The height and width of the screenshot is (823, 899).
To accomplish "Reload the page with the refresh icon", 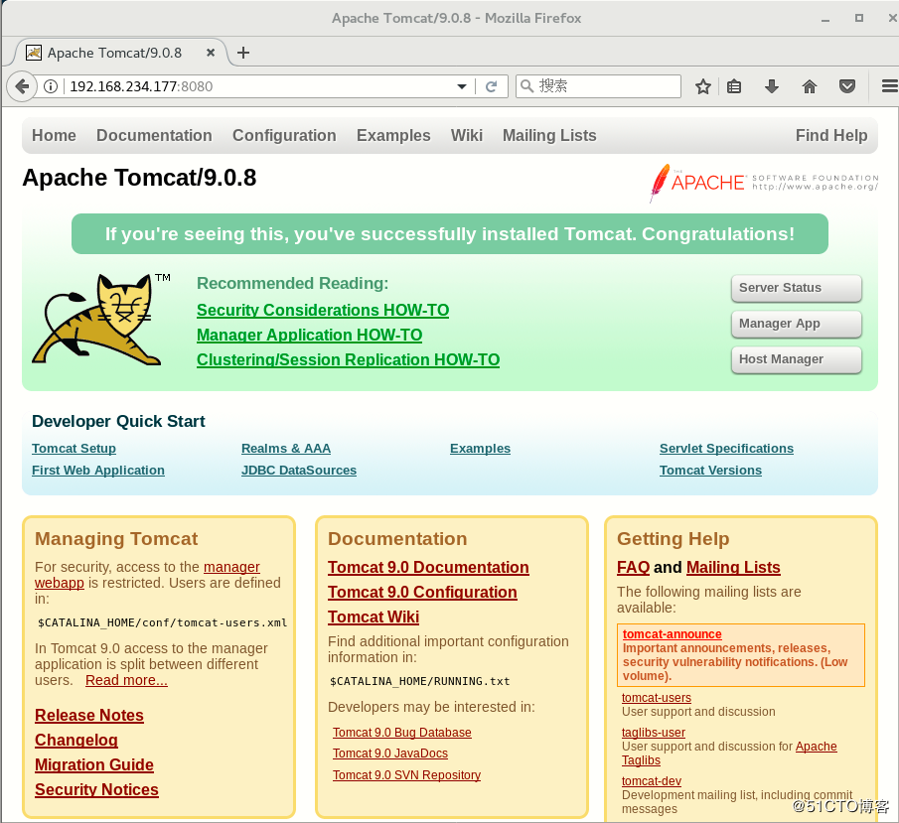I will (x=492, y=86).
